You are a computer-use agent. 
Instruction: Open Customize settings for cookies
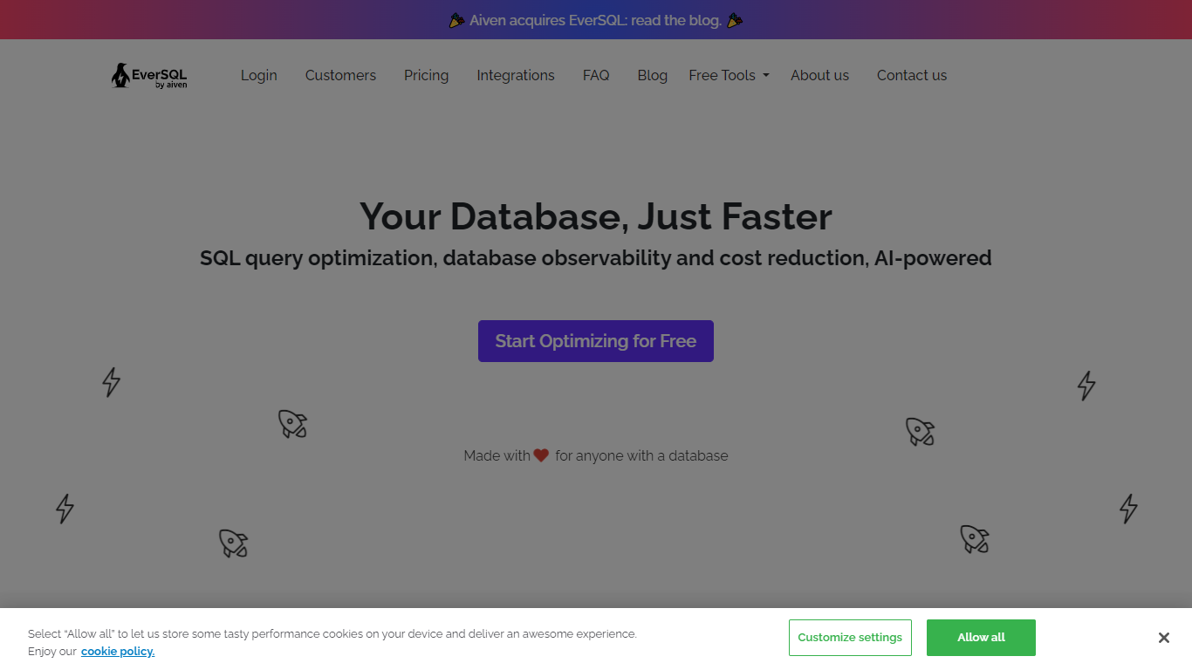850,638
